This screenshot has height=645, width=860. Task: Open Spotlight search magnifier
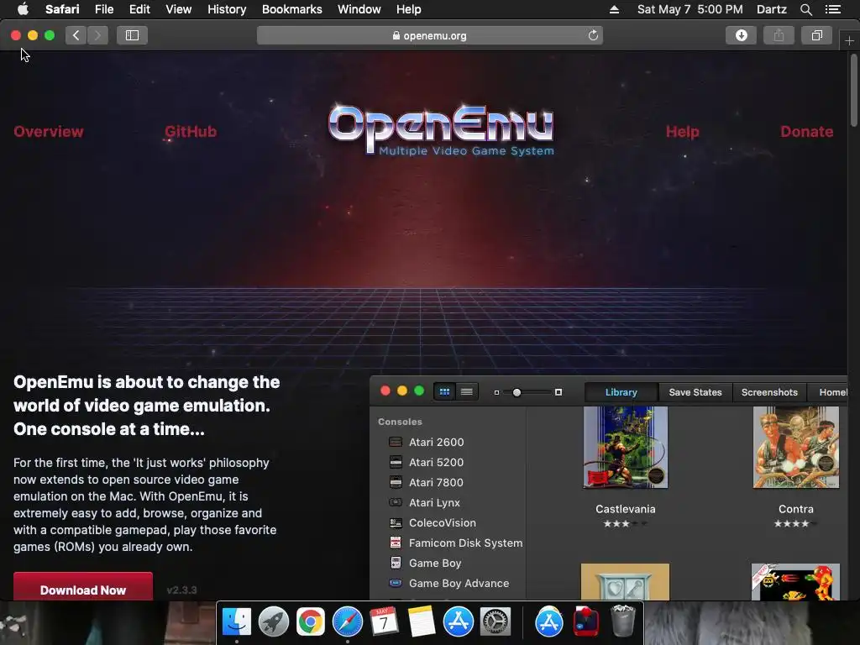pyautogui.click(x=805, y=9)
